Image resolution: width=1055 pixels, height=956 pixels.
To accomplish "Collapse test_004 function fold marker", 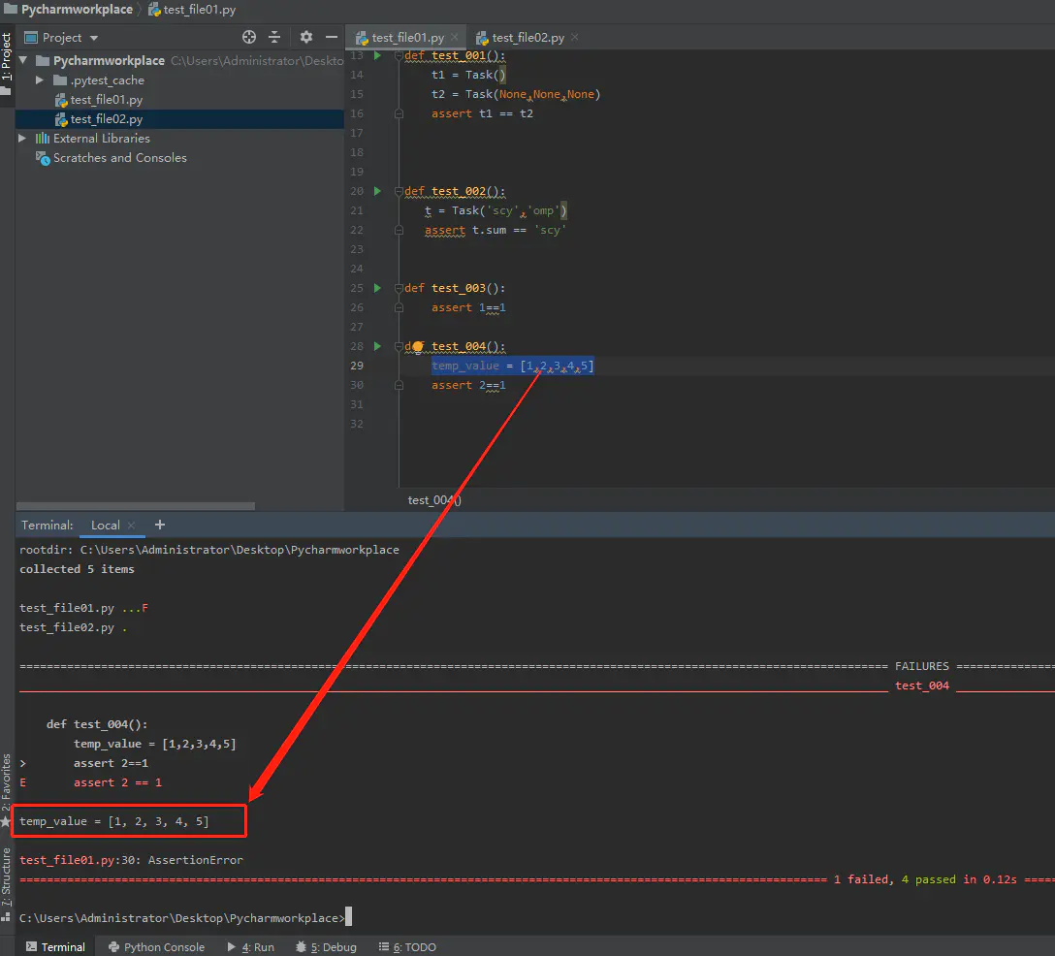I will pos(399,346).
